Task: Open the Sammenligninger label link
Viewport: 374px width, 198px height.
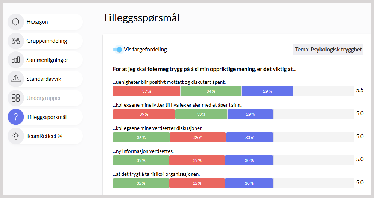Action: [47, 60]
